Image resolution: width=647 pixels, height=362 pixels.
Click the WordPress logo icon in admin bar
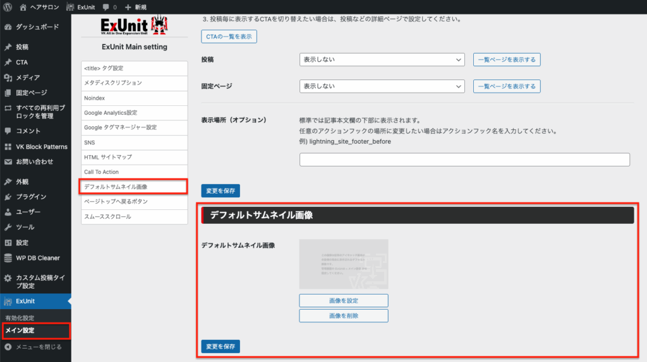click(8, 7)
